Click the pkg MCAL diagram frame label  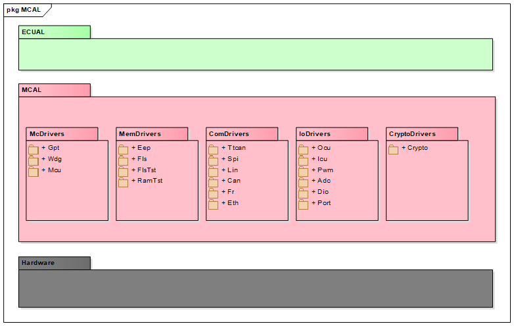(x=23, y=10)
